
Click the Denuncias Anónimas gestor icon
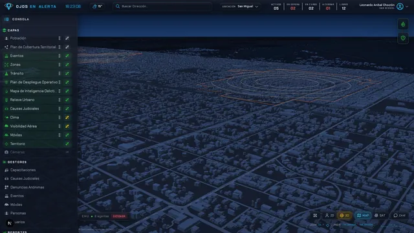(x=6, y=187)
